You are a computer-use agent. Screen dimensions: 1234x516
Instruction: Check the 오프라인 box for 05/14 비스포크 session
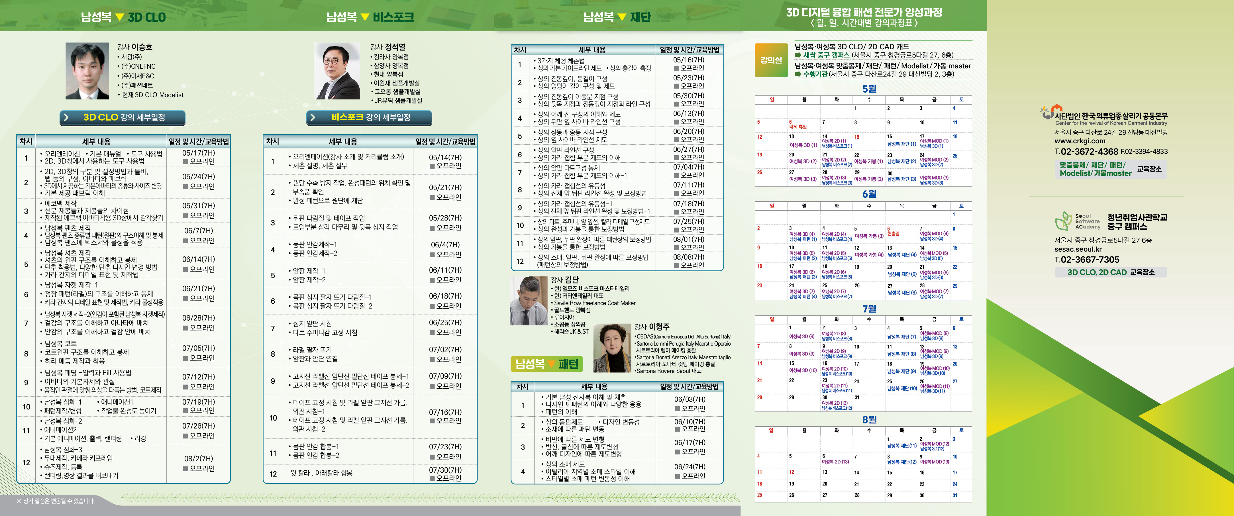pos(432,166)
